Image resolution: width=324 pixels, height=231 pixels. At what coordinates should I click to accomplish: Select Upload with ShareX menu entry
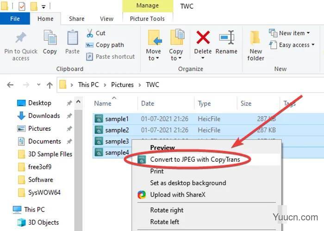tap(206, 195)
